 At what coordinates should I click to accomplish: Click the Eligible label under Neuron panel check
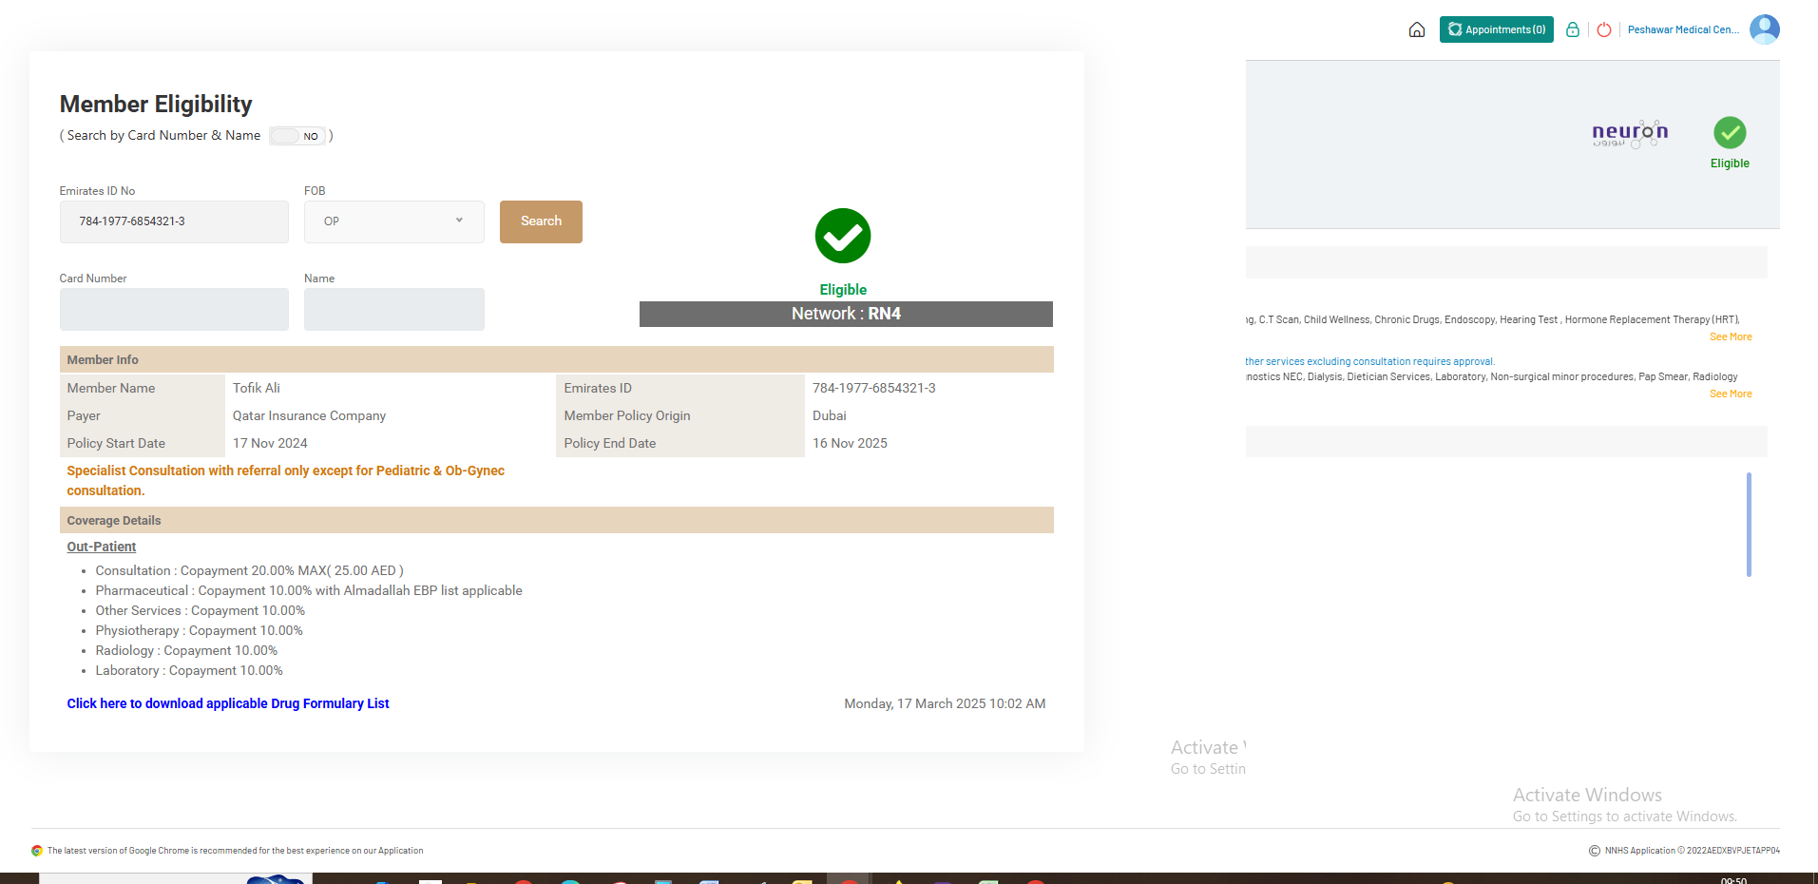[1730, 163]
